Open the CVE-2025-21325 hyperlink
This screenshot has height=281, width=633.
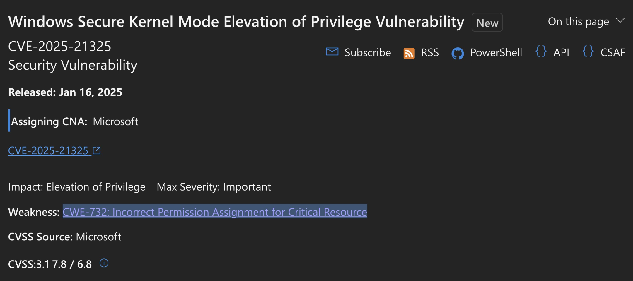click(x=48, y=150)
